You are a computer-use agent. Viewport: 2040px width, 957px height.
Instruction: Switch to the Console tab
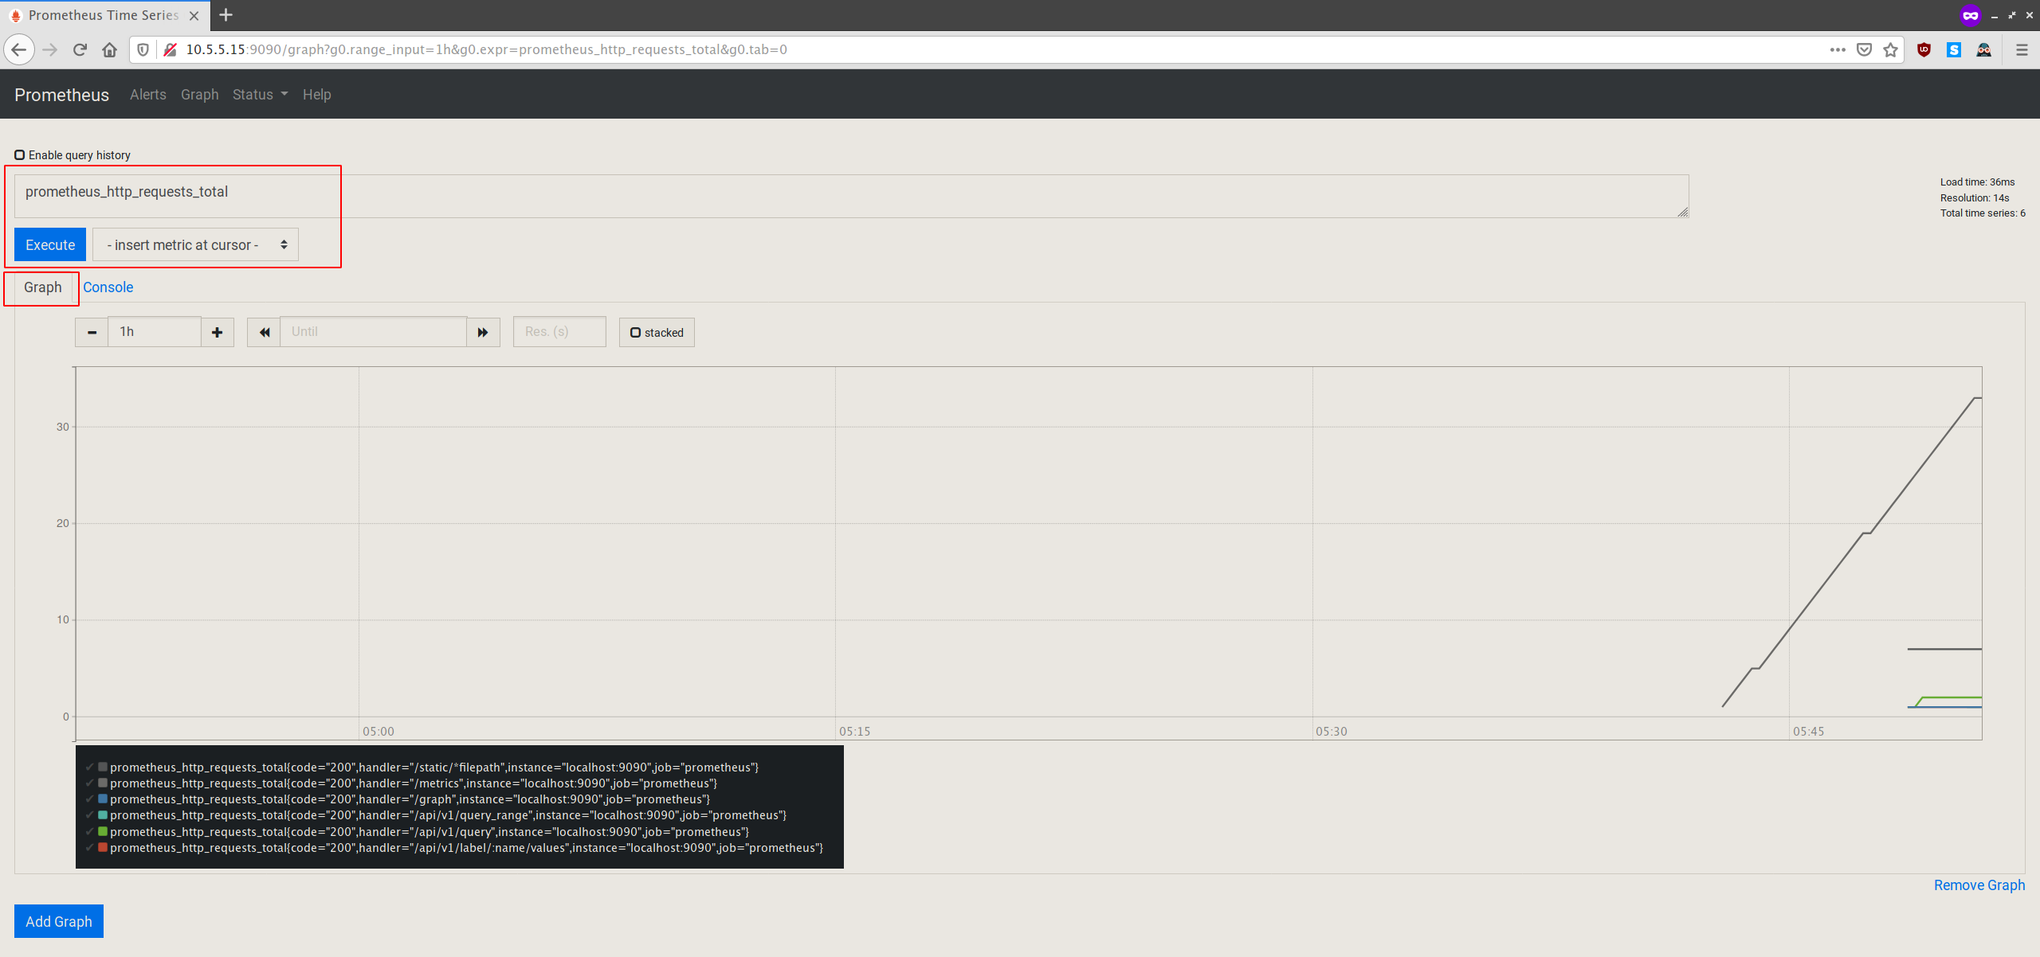[x=108, y=287]
